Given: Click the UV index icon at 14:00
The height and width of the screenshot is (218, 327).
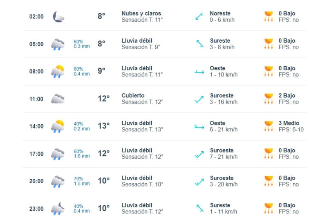Looking at the screenshot, I should click(269, 126).
